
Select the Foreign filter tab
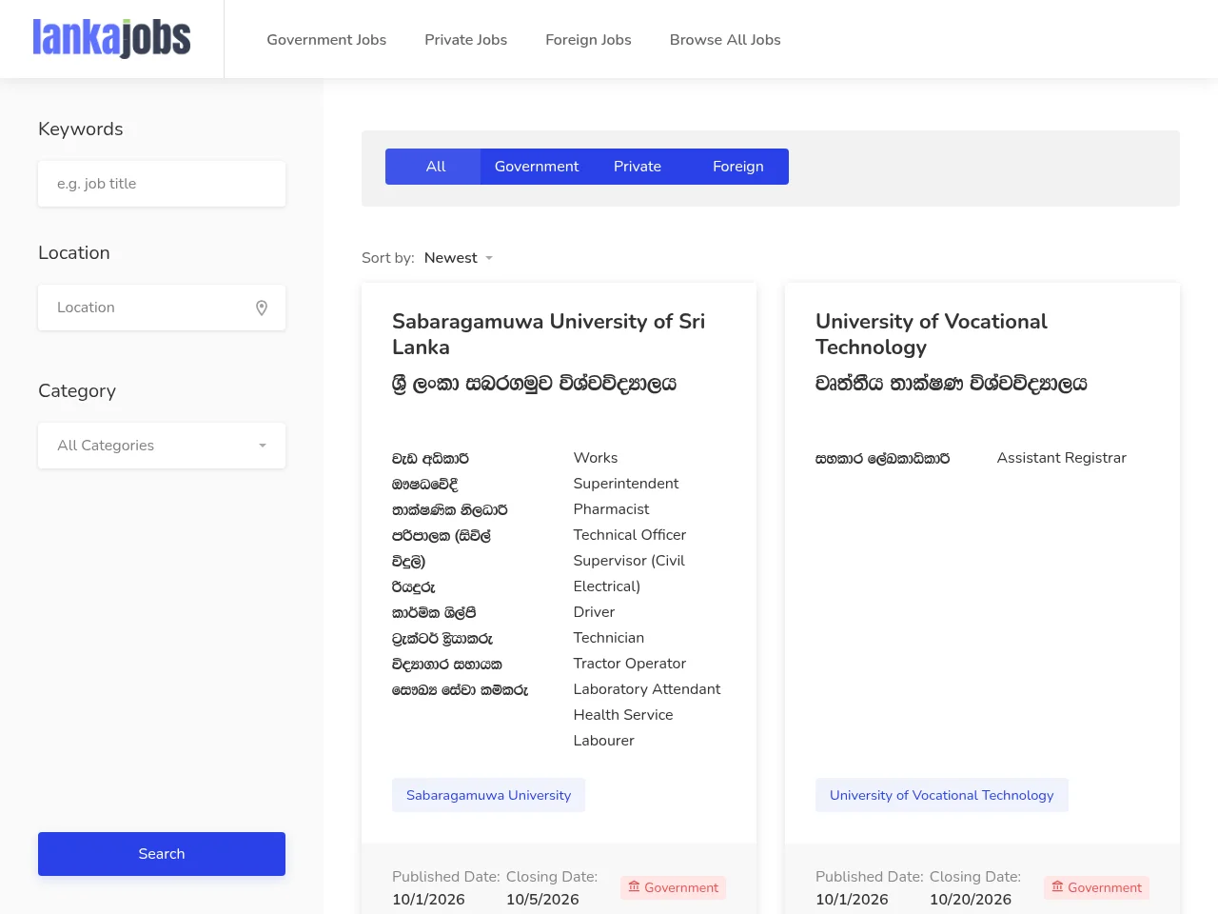[x=738, y=167]
